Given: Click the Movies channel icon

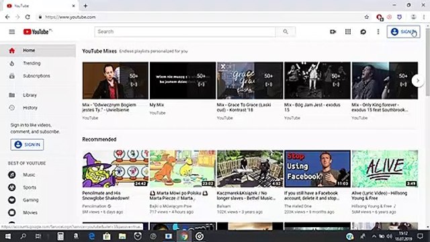Looking at the screenshot, I should point(12,212).
